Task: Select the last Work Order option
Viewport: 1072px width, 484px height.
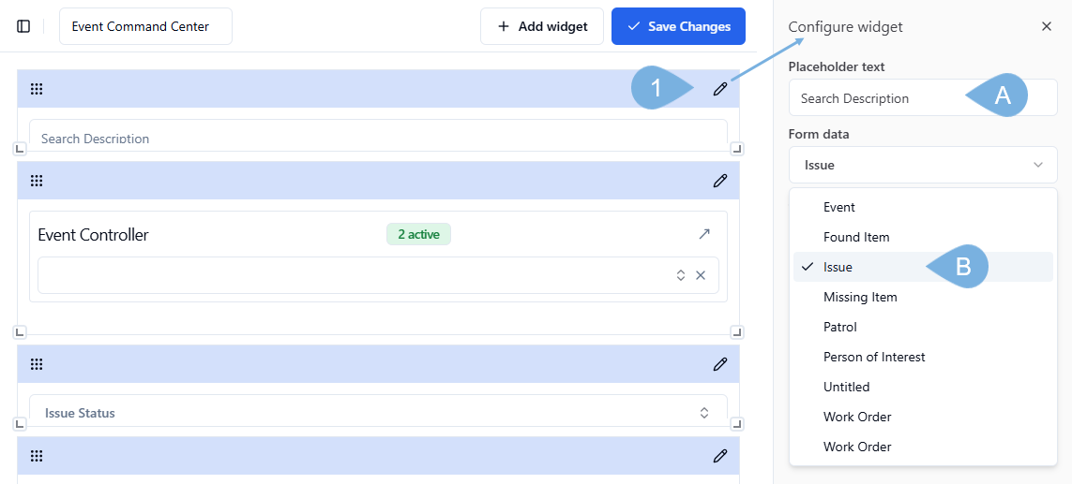Action: pyautogui.click(x=923, y=447)
